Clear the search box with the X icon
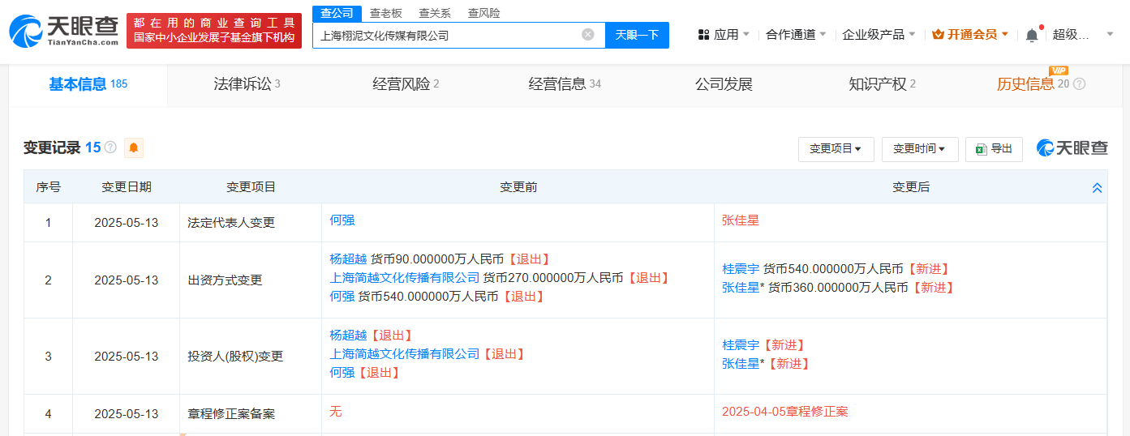Screen dimensions: 1130x436 coord(588,35)
